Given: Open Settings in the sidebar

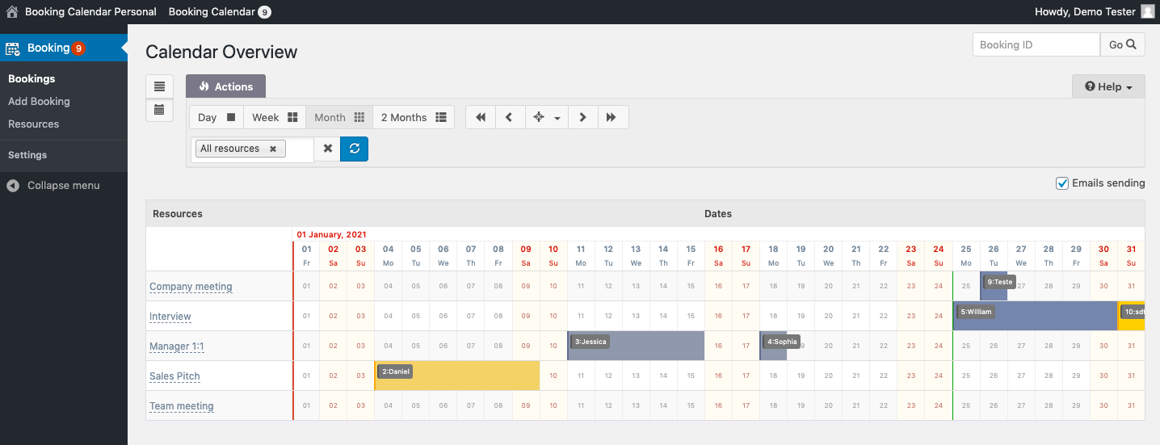Looking at the screenshot, I should [x=27, y=154].
